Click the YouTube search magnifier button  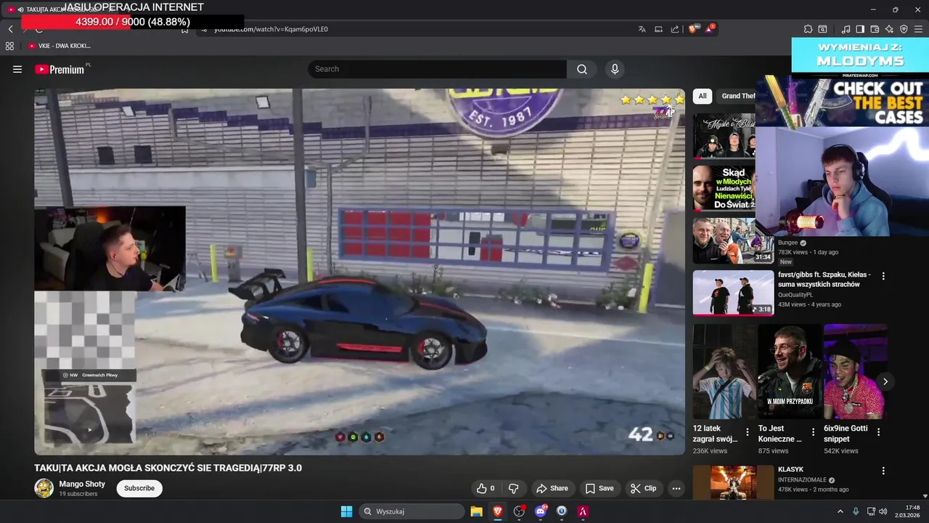coord(582,69)
